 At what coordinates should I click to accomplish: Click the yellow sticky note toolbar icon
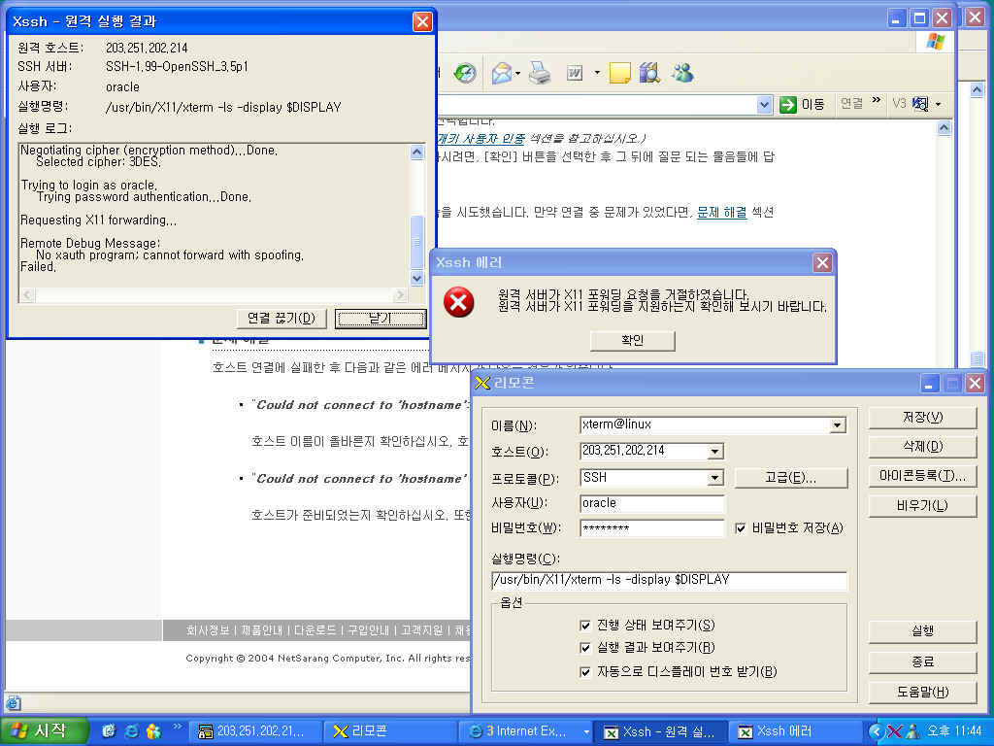[619, 72]
